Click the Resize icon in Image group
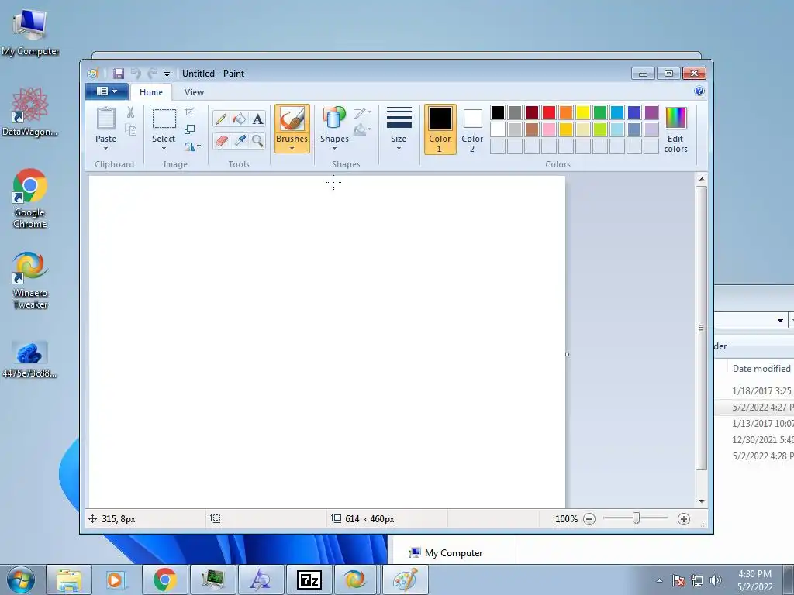 [190, 129]
